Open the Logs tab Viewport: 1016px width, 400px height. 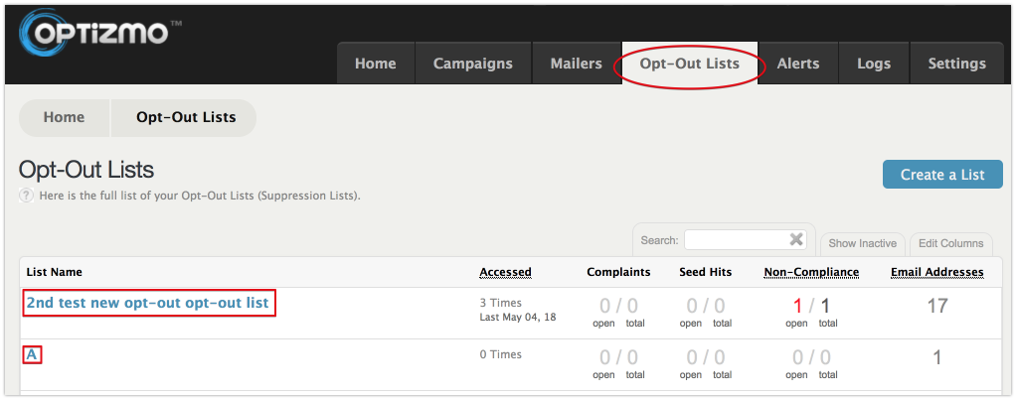tap(874, 64)
